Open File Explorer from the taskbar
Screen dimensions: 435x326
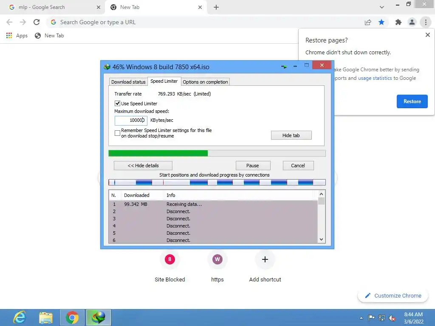click(46, 318)
